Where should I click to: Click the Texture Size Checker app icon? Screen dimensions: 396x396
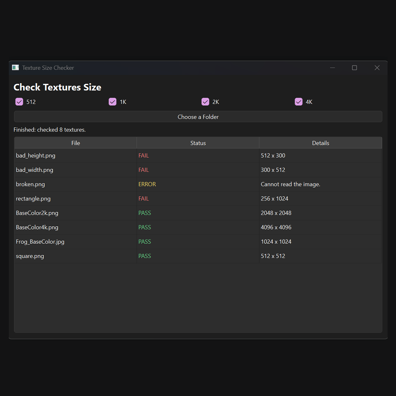15,68
